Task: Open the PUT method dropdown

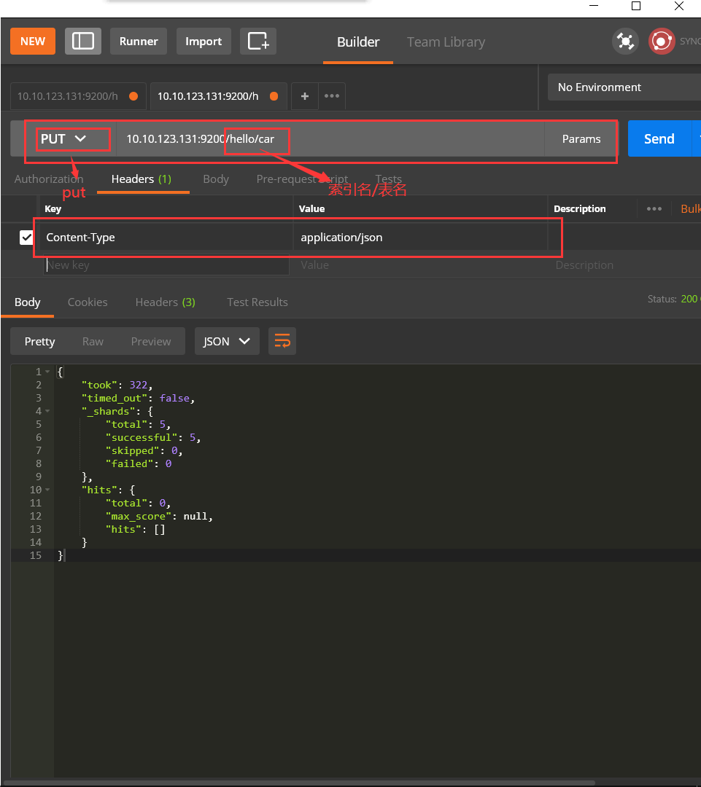Action: [x=63, y=139]
